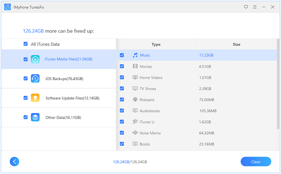
Task: Select Software Update Files(12.14GB) category
Action: point(59,98)
